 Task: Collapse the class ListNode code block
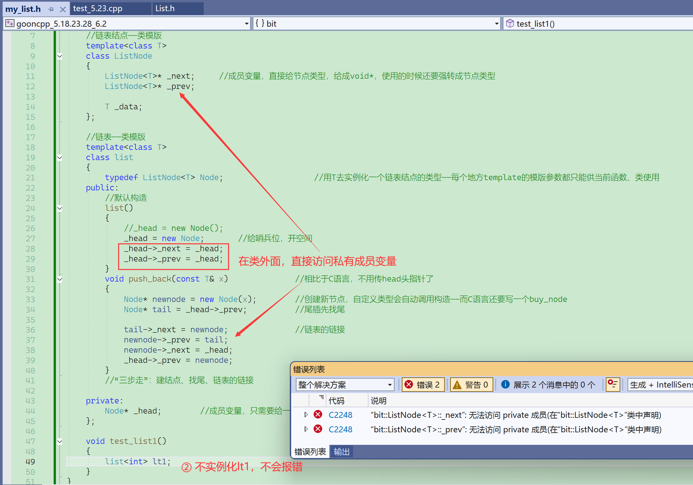pos(60,56)
